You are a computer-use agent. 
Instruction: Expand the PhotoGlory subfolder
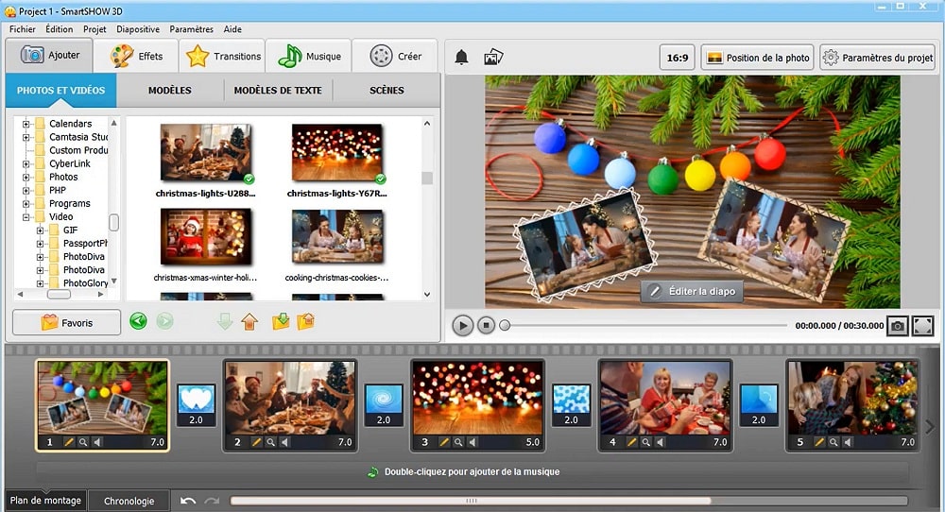40,283
